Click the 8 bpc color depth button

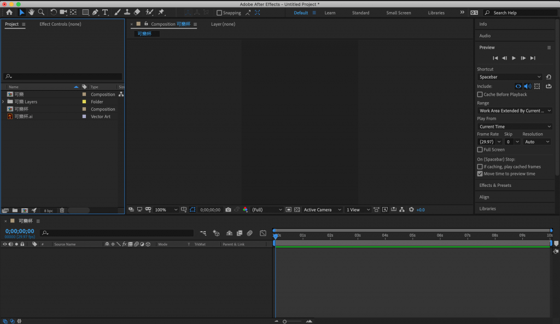coord(48,211)
